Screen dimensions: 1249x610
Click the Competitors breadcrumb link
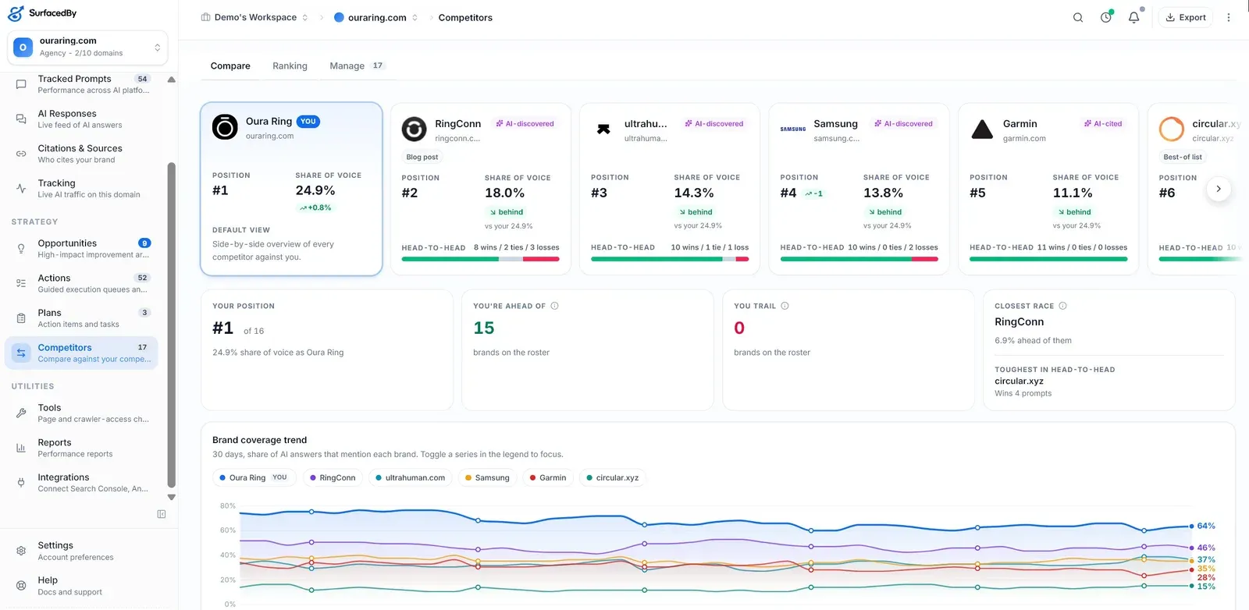coord(465,17)
